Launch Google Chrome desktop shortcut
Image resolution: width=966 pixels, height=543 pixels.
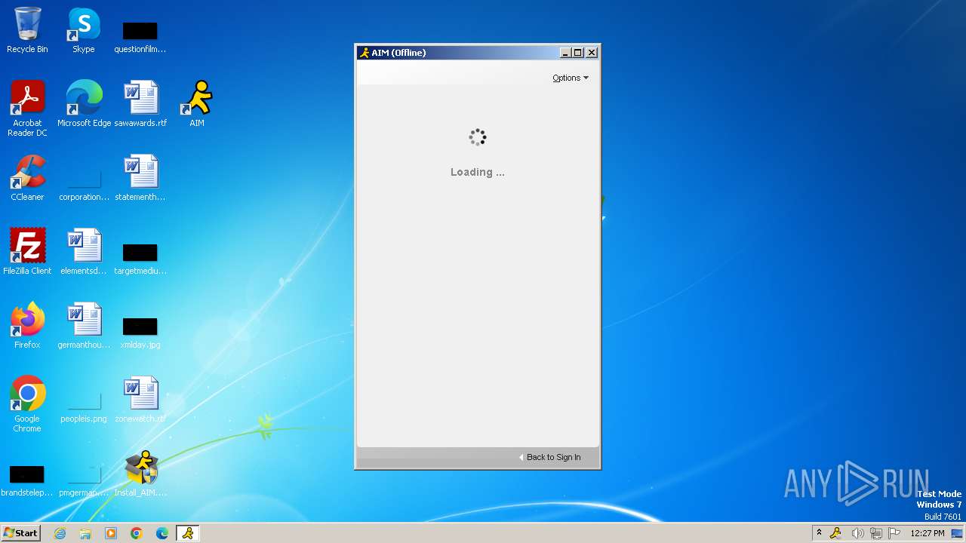(x=27, y=404)
